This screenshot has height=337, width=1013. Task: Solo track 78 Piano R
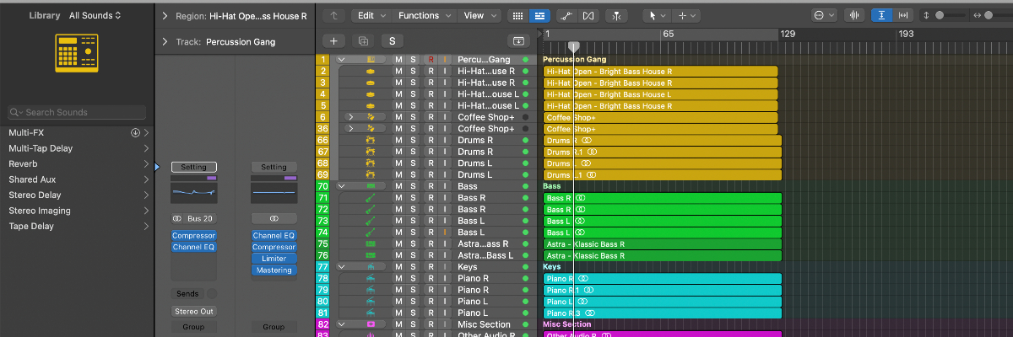pos(413,278)
